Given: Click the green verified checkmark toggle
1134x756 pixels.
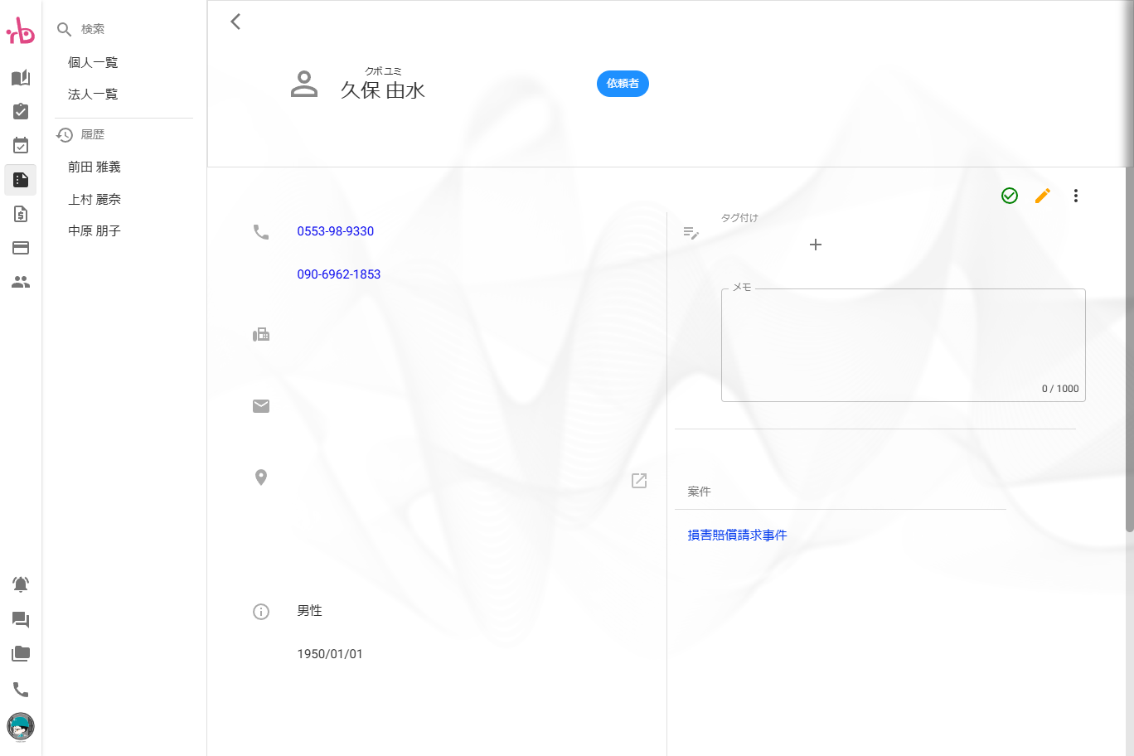Looking at the screenshot, I should pyautogui.click(x=1009, y=196).
